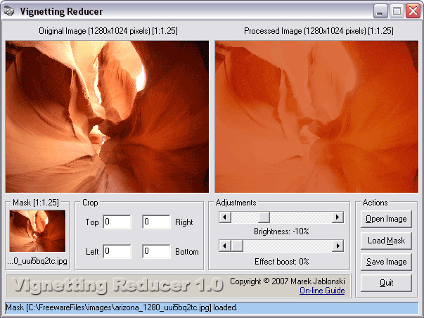Minimize the Vignetting Reducer window
424x318 pixels.
[x=380, y=11]
